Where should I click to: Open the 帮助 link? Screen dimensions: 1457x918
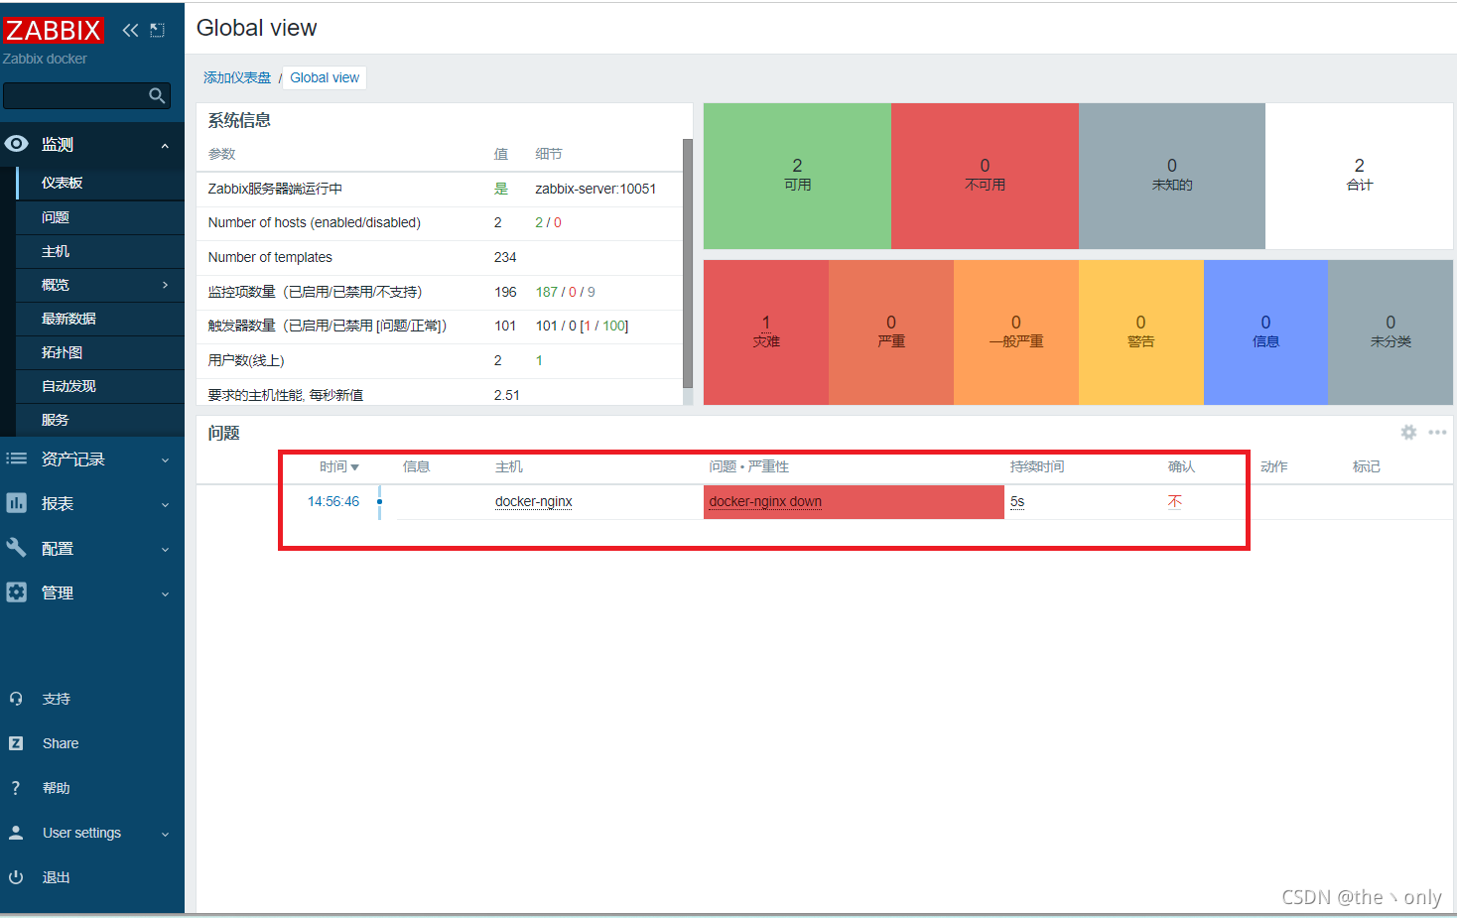[57, 788]
